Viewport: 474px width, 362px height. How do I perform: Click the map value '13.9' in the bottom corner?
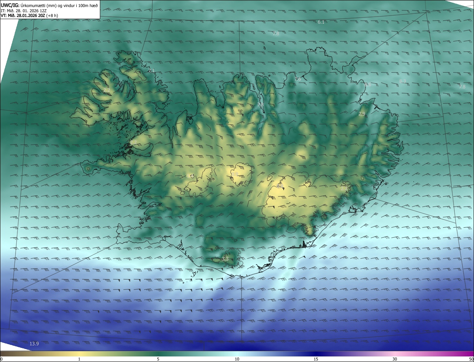(34, 344)
